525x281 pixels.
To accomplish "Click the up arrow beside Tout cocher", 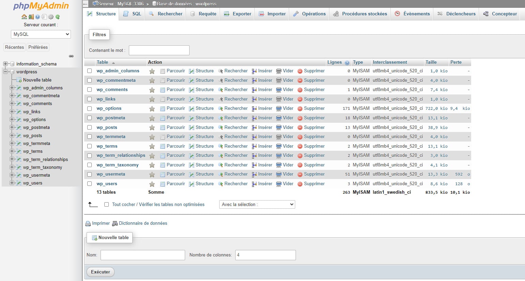I will (x=93, y=204).
